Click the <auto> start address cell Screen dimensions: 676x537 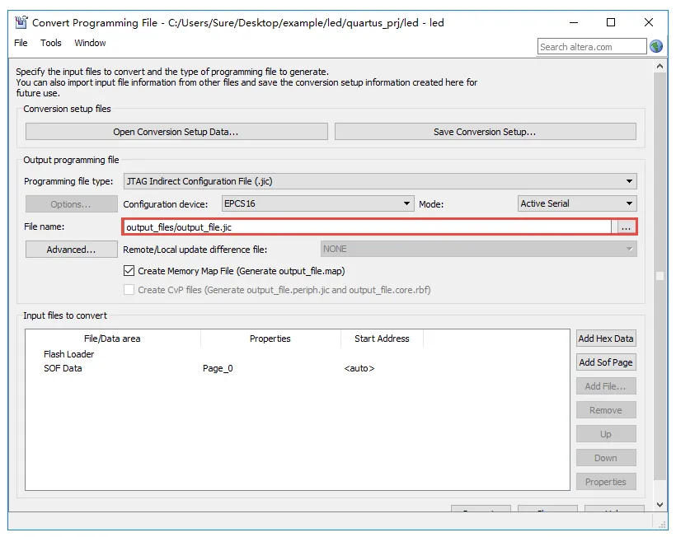(359, 368)
